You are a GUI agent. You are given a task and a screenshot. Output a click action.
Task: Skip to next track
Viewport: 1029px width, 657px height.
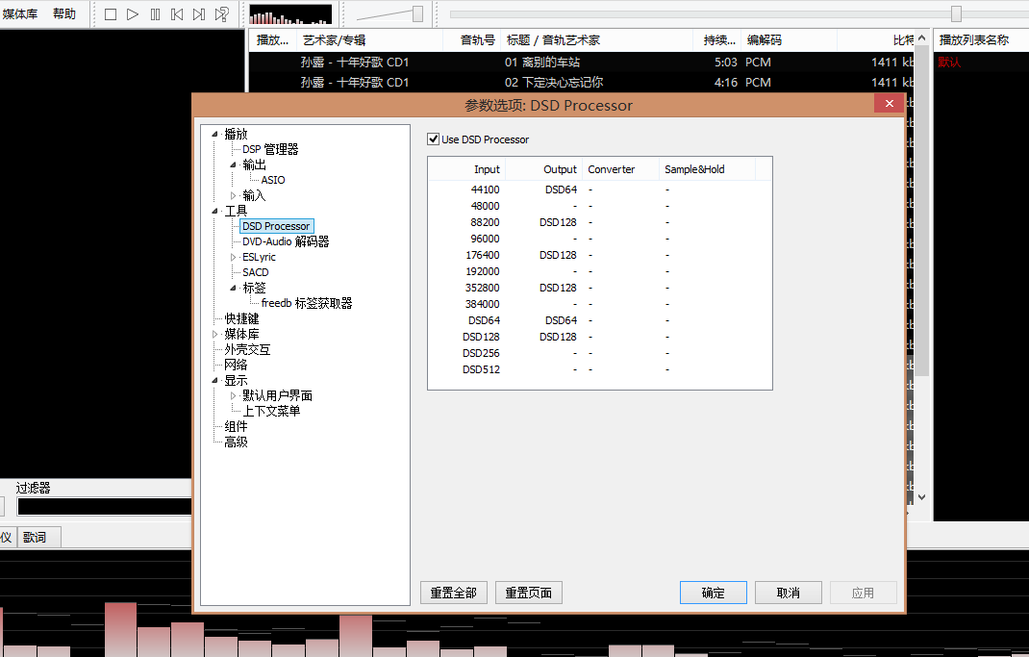click(x=199, y=14)
